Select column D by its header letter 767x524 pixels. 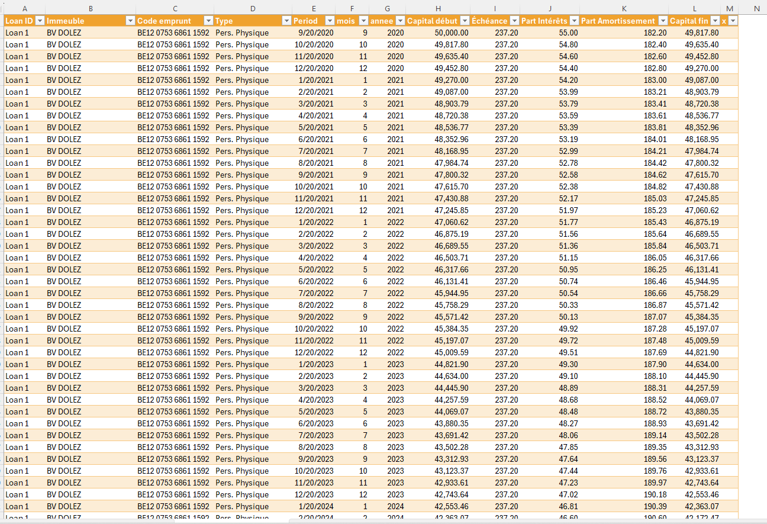[x=253, y=8]
